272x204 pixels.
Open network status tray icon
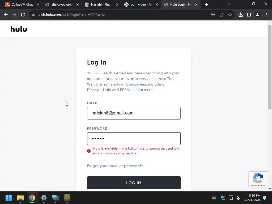[x=231, y=198]
